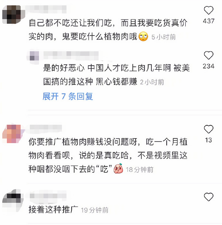Open the purple avatar of the reply author

point(34,56)
